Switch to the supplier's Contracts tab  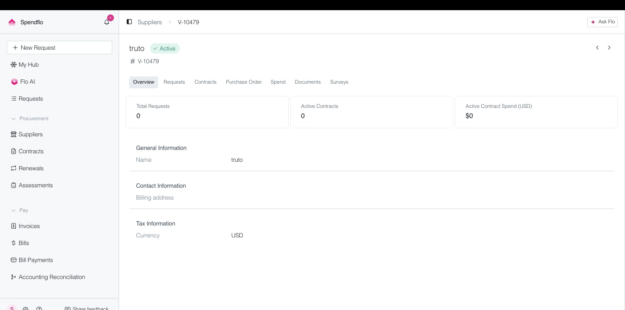pos(205,82)
